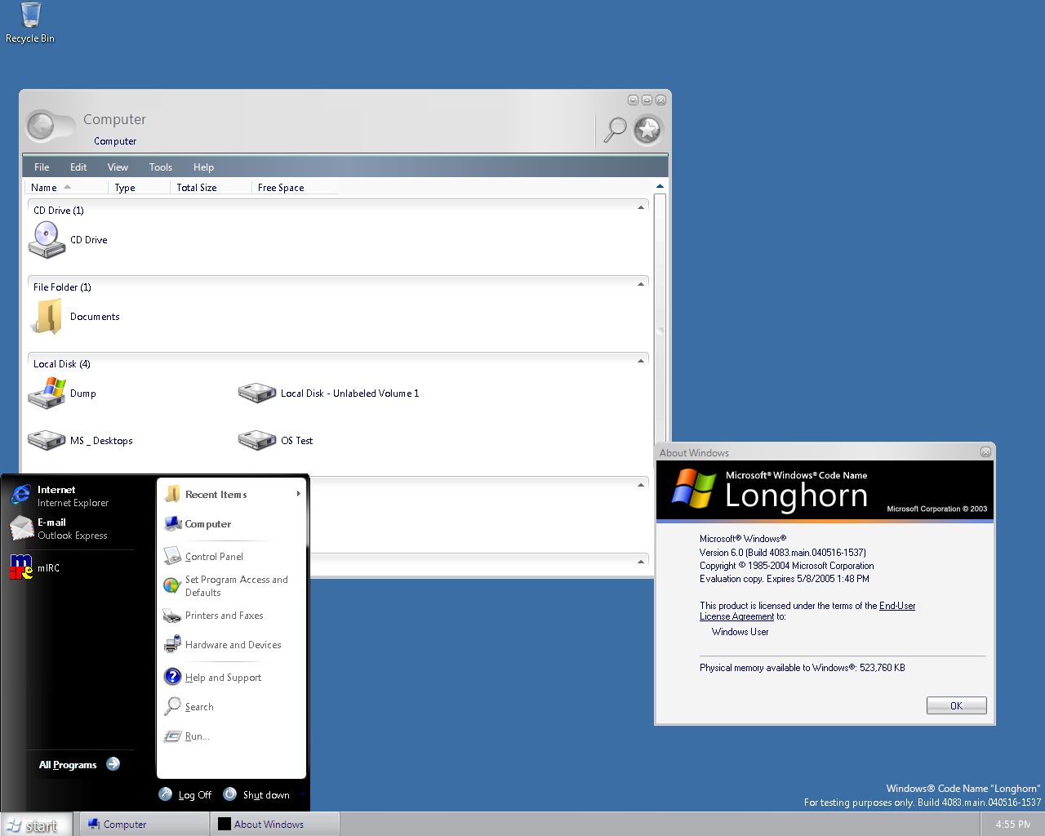Image resolution: width=1045 pixels, height=836 pixels.
Task: Open the Tools menu
Action: click(x=161, y=167)
